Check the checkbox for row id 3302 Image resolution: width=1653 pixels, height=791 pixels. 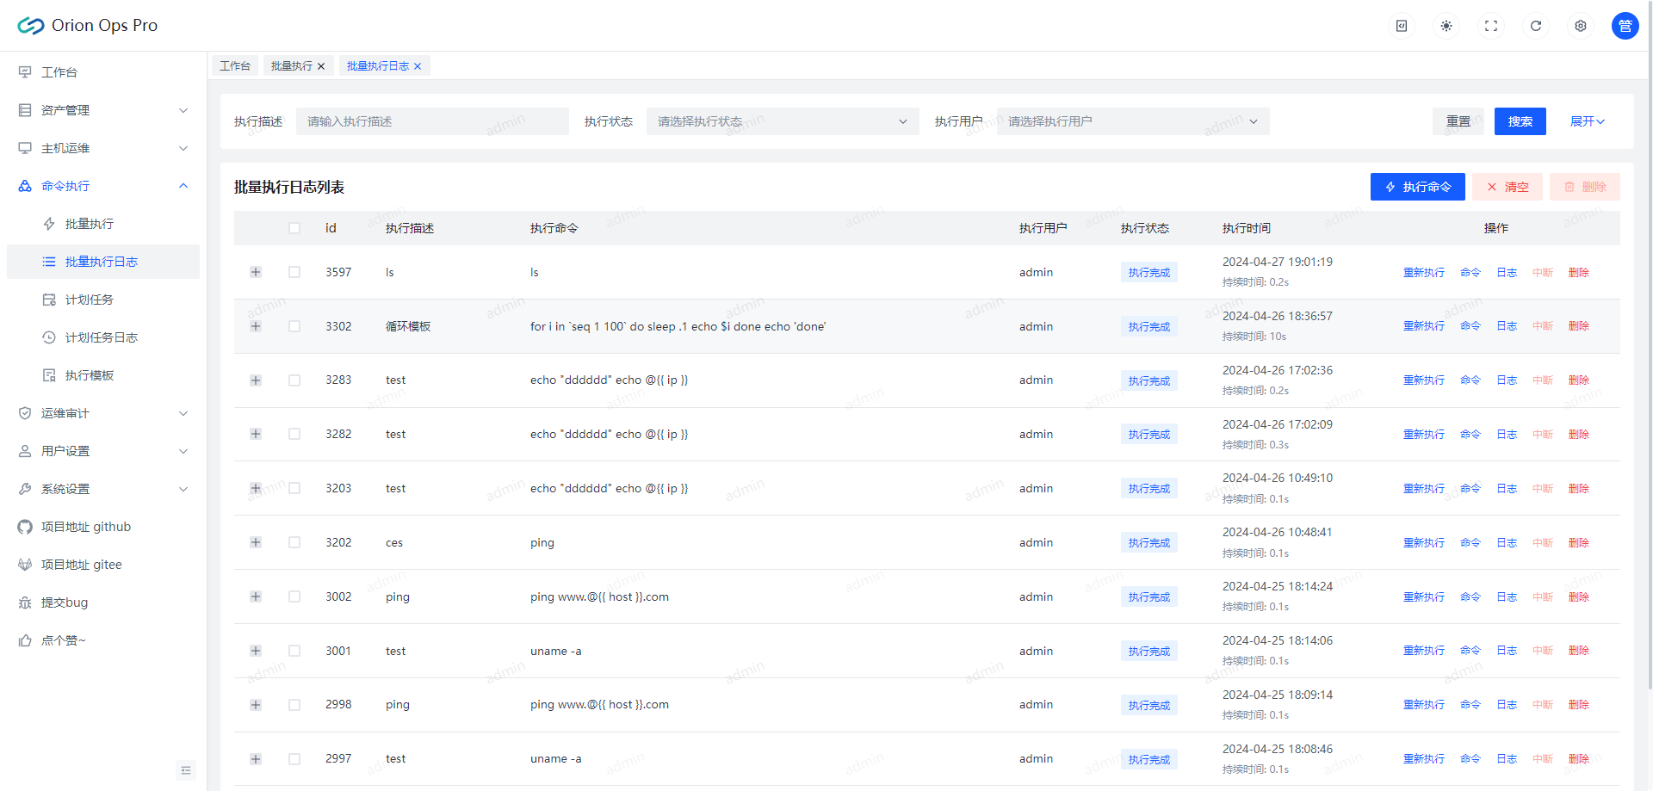point(294,326)
